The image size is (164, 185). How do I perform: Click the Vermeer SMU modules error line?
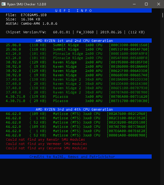click(47, 144)
